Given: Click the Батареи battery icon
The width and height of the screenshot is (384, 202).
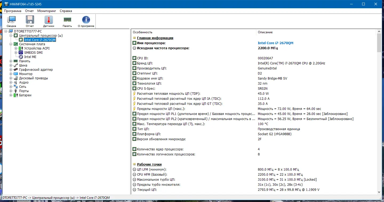Looking at the screenshot, I should [16, 95].
